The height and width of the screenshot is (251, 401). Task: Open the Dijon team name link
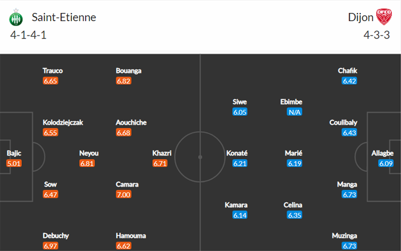tap(360, 18)
